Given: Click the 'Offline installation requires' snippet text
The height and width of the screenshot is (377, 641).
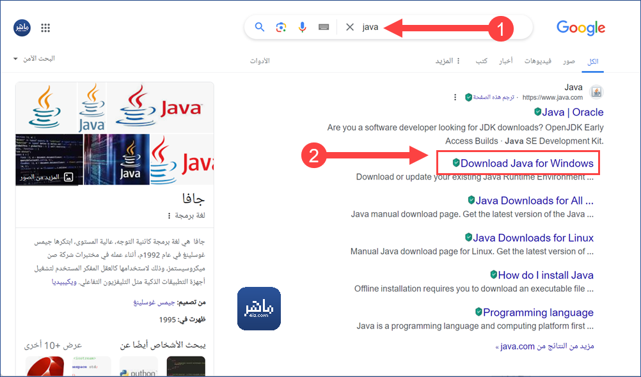Looking at the screenshot, I should [x=474, y=289].
